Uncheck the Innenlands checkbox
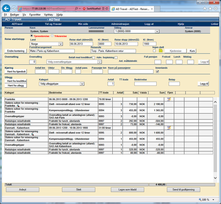 click(x=157, y=71)
